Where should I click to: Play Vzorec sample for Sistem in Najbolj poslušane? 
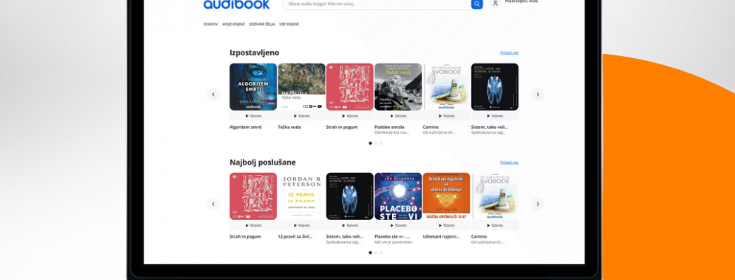click(350, 225)
